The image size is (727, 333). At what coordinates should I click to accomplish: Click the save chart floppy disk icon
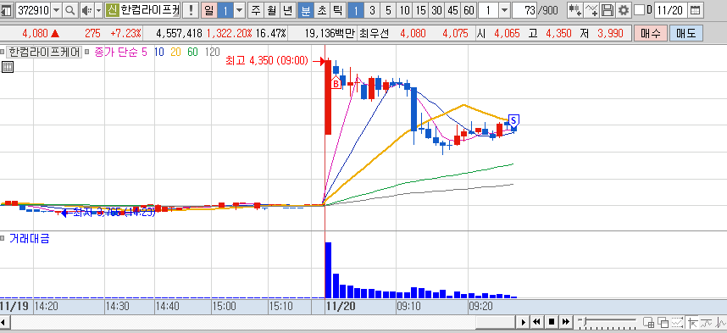pos(608,9)
